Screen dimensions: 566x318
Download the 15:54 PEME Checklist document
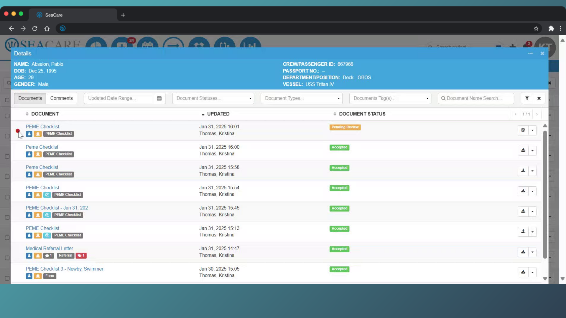523,191
